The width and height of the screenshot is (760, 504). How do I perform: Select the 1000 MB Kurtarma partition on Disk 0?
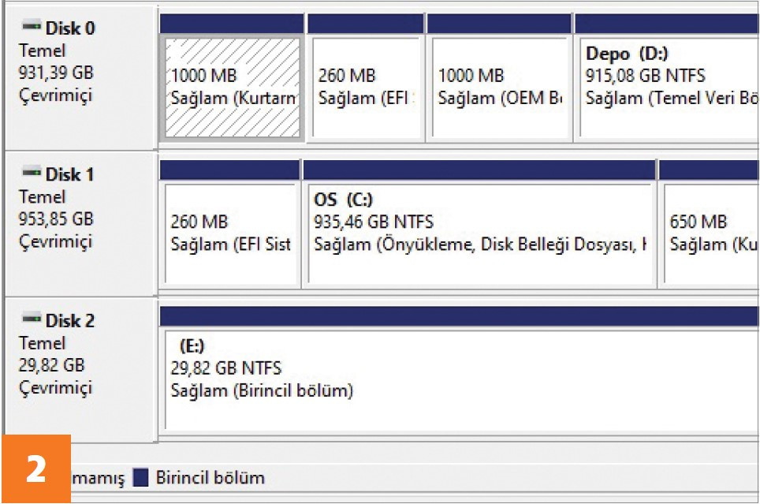click(x=232, y=88)
